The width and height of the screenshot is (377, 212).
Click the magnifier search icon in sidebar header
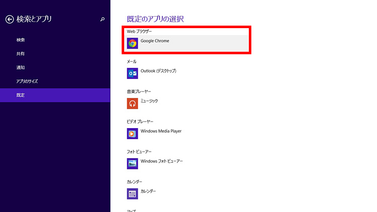(x=103, y=20)
